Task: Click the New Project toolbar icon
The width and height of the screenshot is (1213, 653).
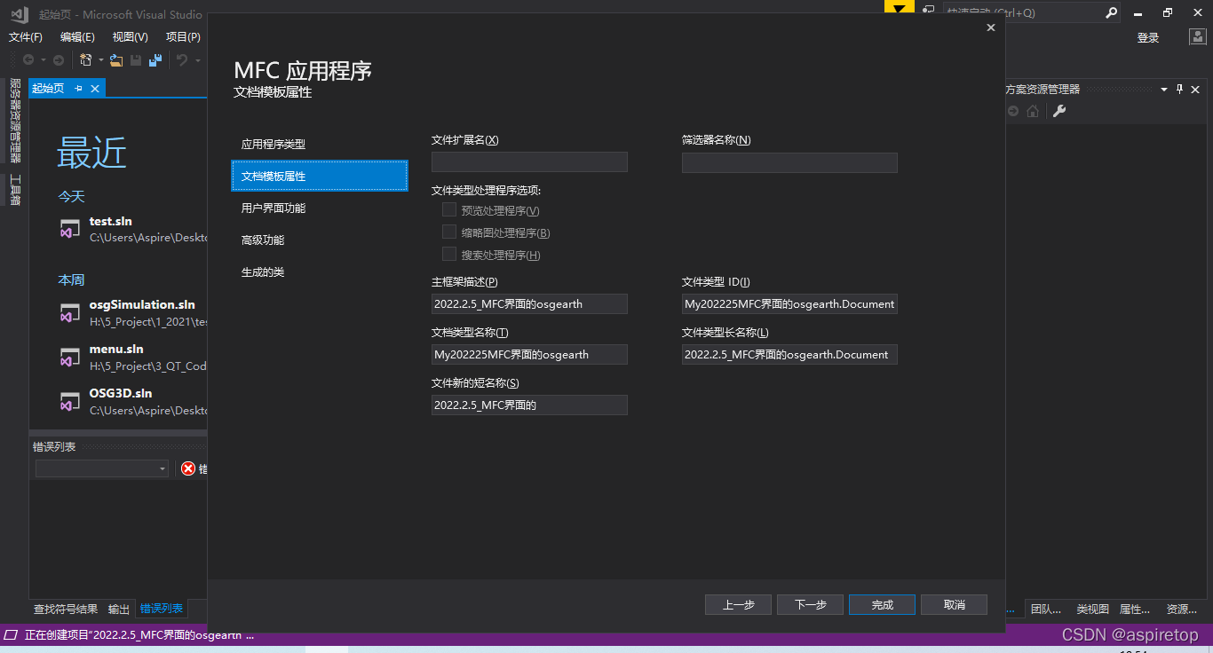Action: (86, 60)
